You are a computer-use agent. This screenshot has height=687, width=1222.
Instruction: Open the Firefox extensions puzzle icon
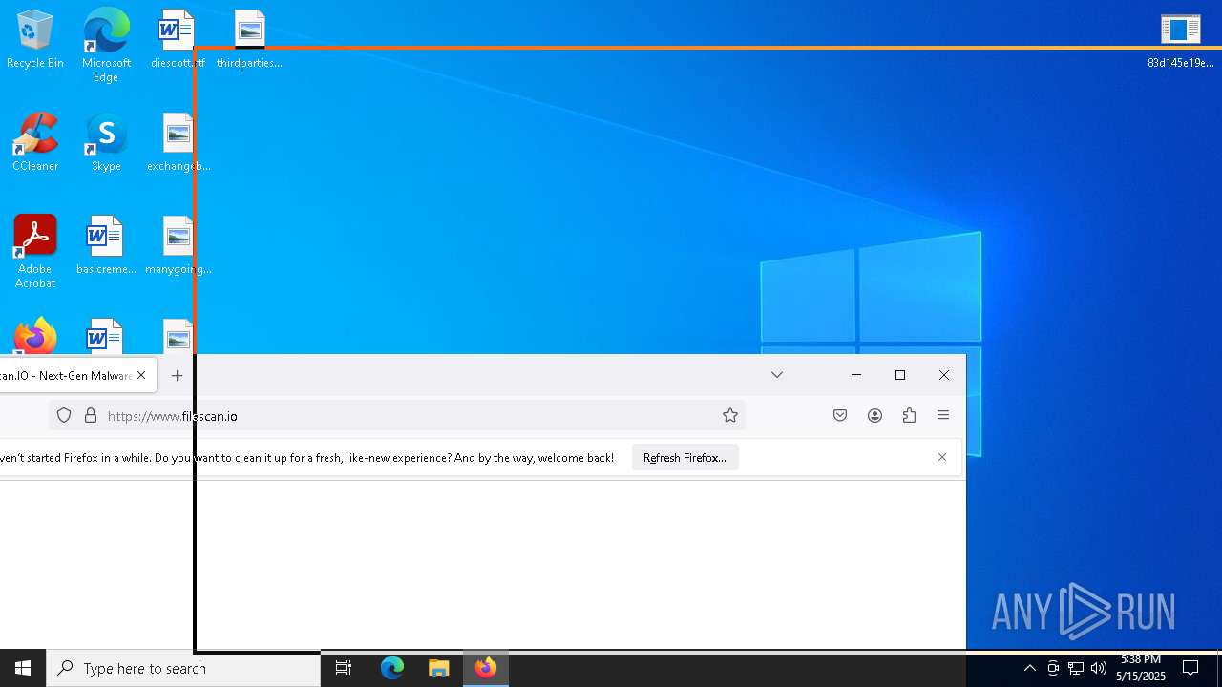pos(909,415)
